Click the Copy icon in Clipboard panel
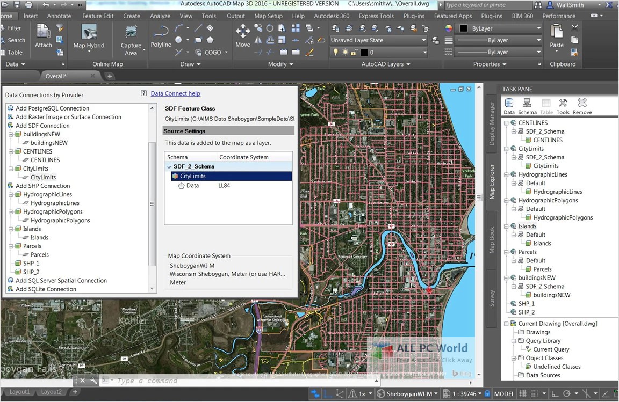 click(574, 40)
